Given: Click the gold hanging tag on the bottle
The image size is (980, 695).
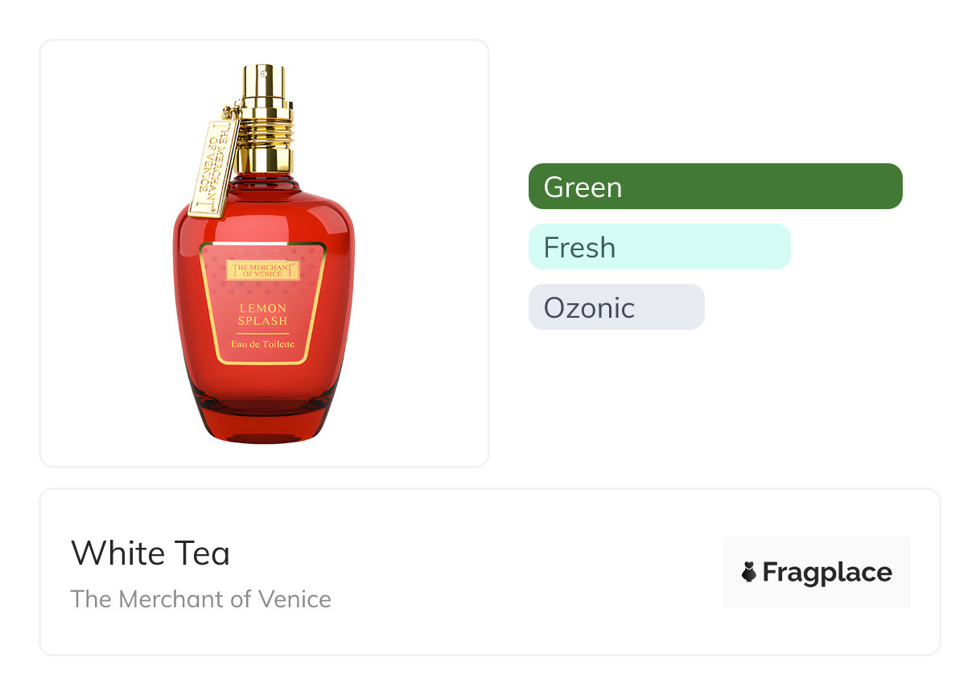Looking at the screenshot, I should [213, 167].
